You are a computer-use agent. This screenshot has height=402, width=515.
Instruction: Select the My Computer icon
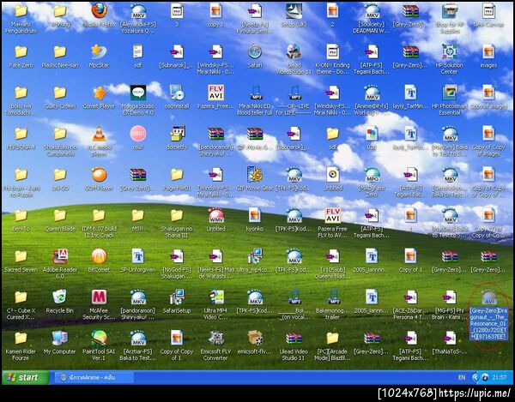click(60, 339)
